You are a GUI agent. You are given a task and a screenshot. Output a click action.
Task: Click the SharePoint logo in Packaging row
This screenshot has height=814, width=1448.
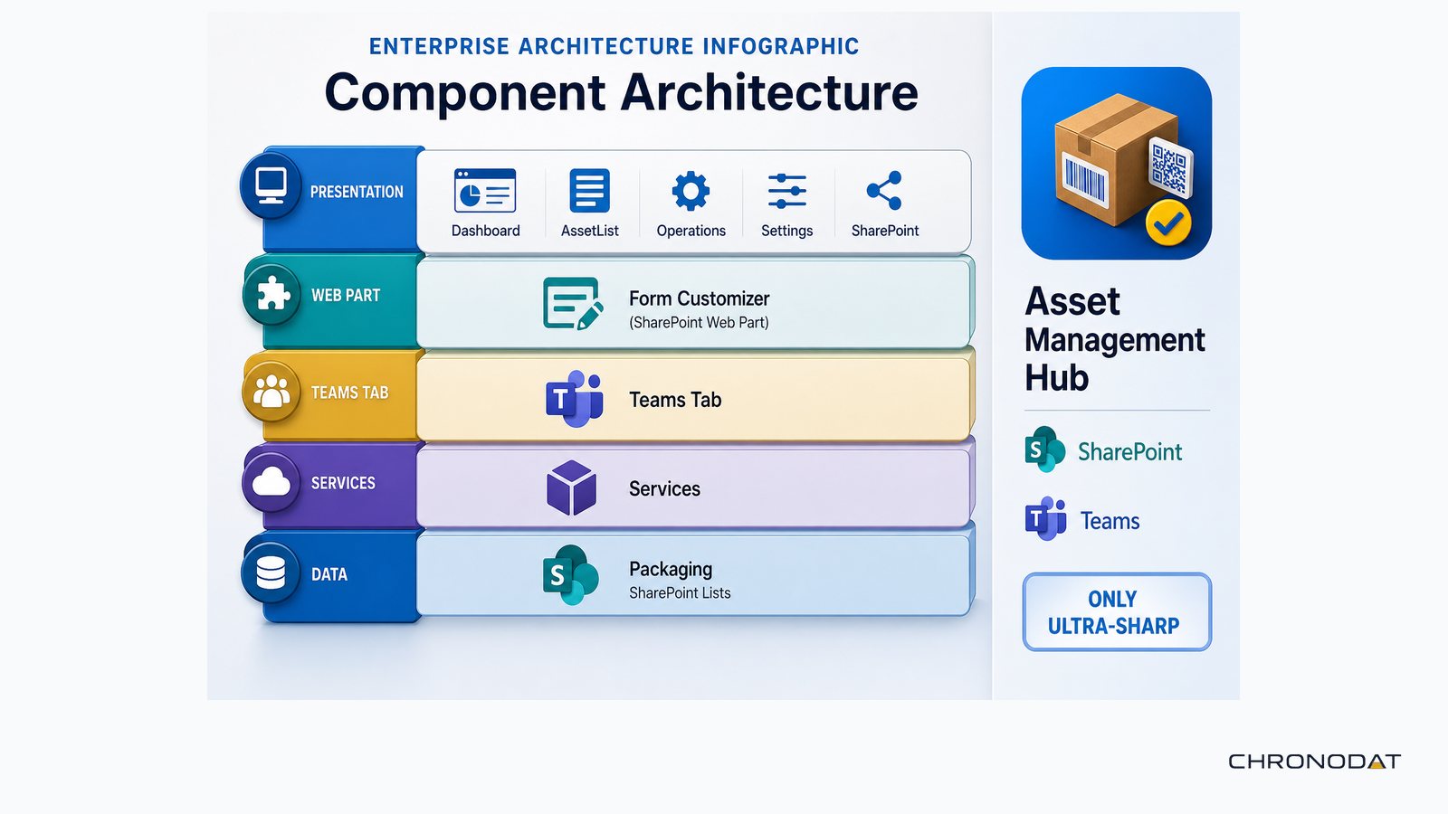[x=571, y=575]
